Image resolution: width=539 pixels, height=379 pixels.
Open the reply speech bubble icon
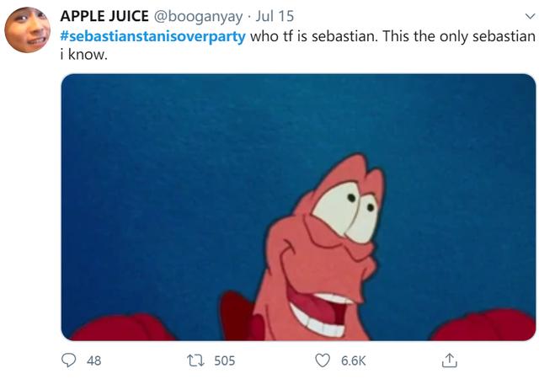[x=68, y=360]
